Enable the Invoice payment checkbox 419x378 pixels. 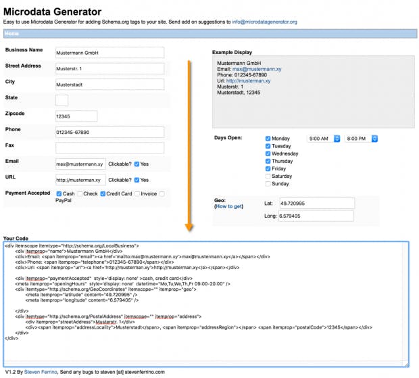click(137, 193)
